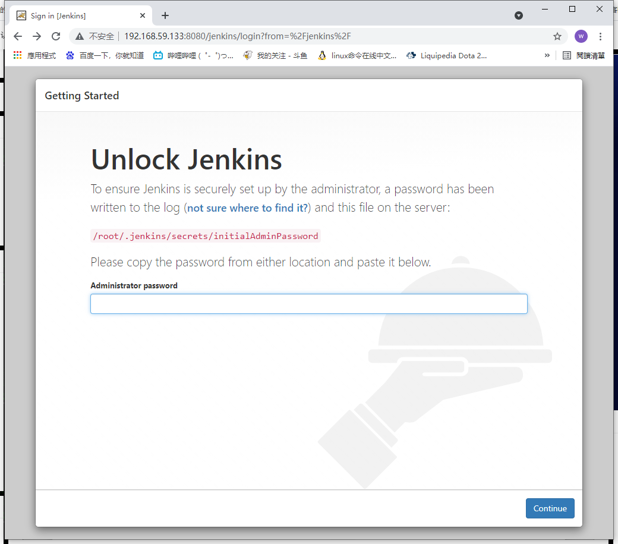Click the browser back arrow
618x544 pixels.
[18, 36]
